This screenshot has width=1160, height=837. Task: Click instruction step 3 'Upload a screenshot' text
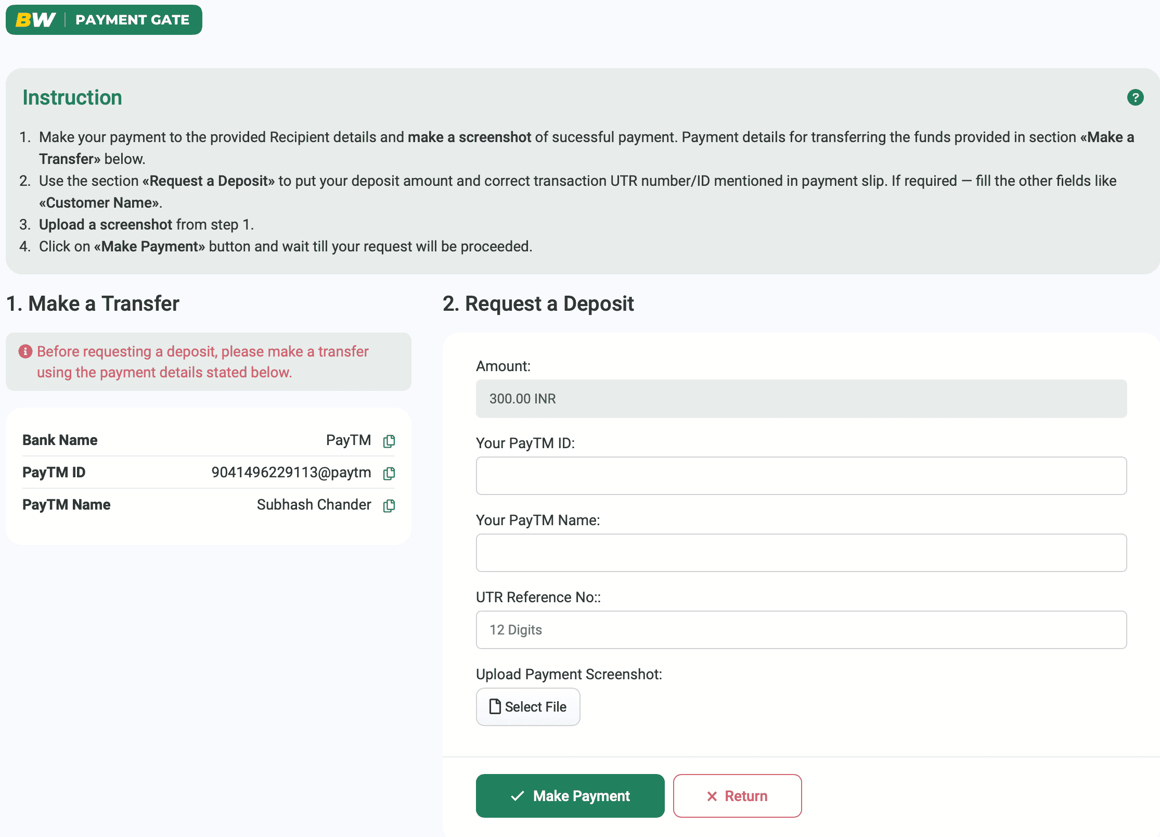[x=106, y=224]
